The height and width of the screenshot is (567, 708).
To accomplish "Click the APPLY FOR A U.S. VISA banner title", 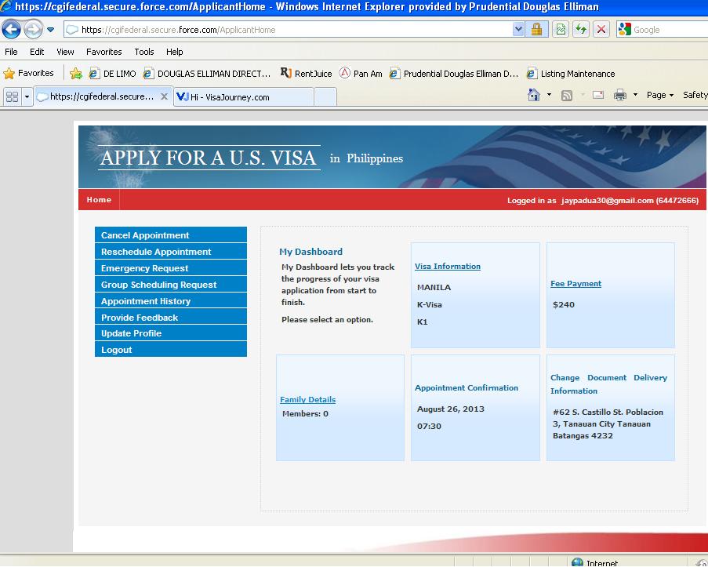I will (x=208, y=158).
